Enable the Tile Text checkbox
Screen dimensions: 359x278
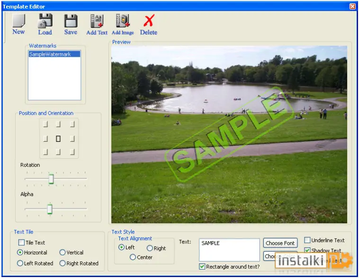pos(21,243)
